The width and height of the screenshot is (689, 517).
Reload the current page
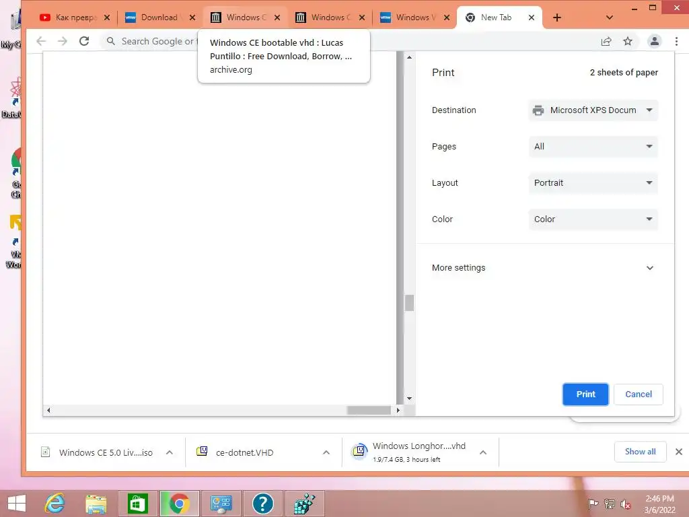(84, 41)
